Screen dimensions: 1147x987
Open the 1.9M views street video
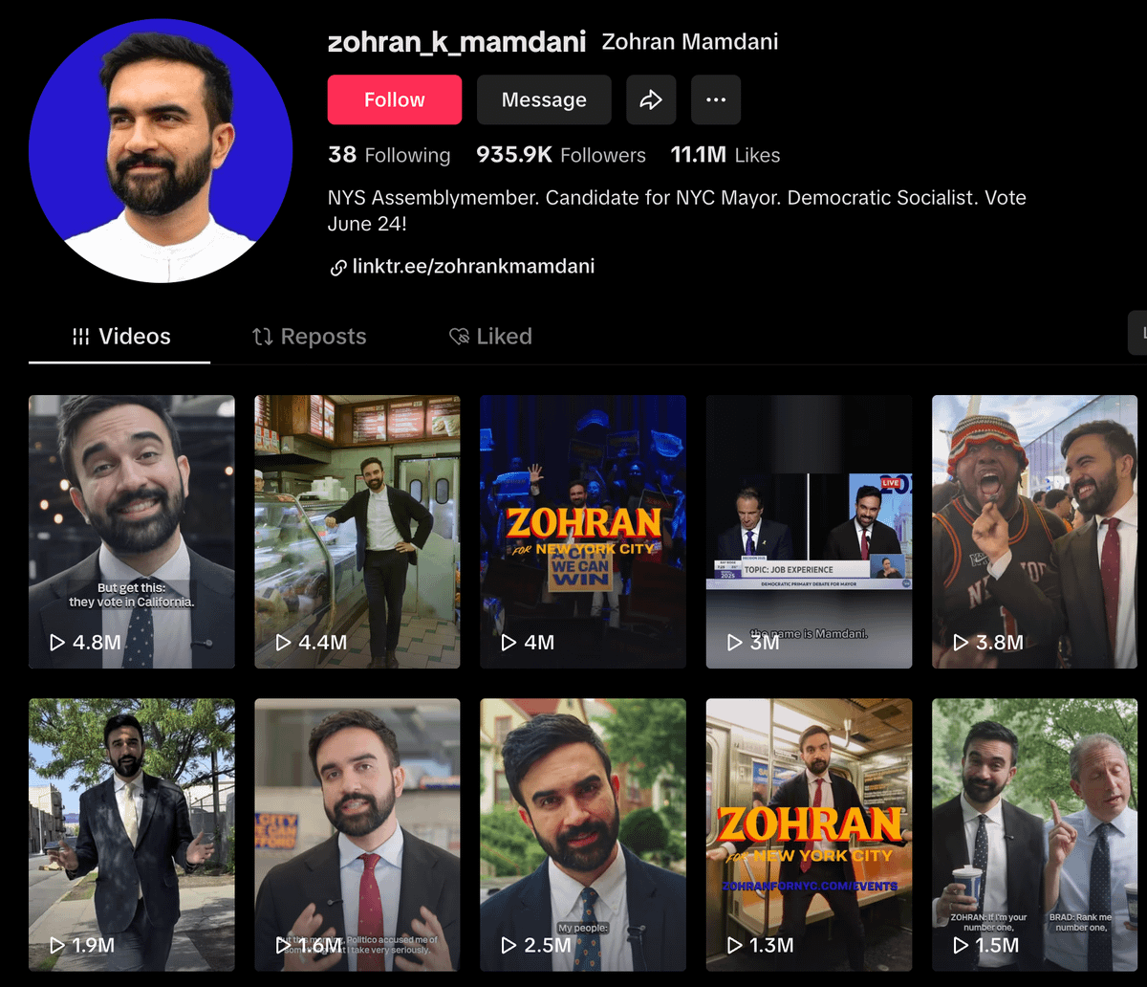tap(131, 834)
